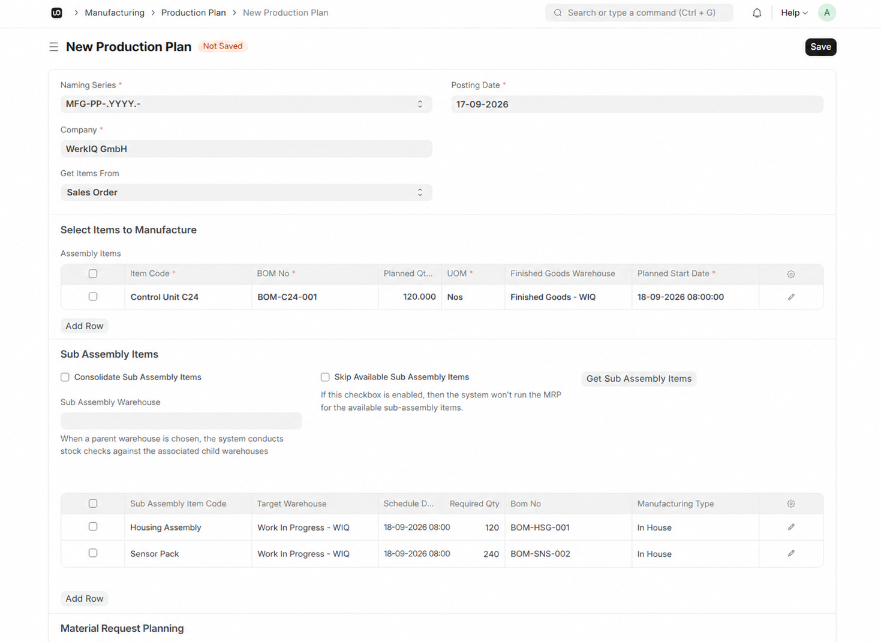Open the user avatar menu
Viewport: 881px width, 642px height.
[826, 13]
